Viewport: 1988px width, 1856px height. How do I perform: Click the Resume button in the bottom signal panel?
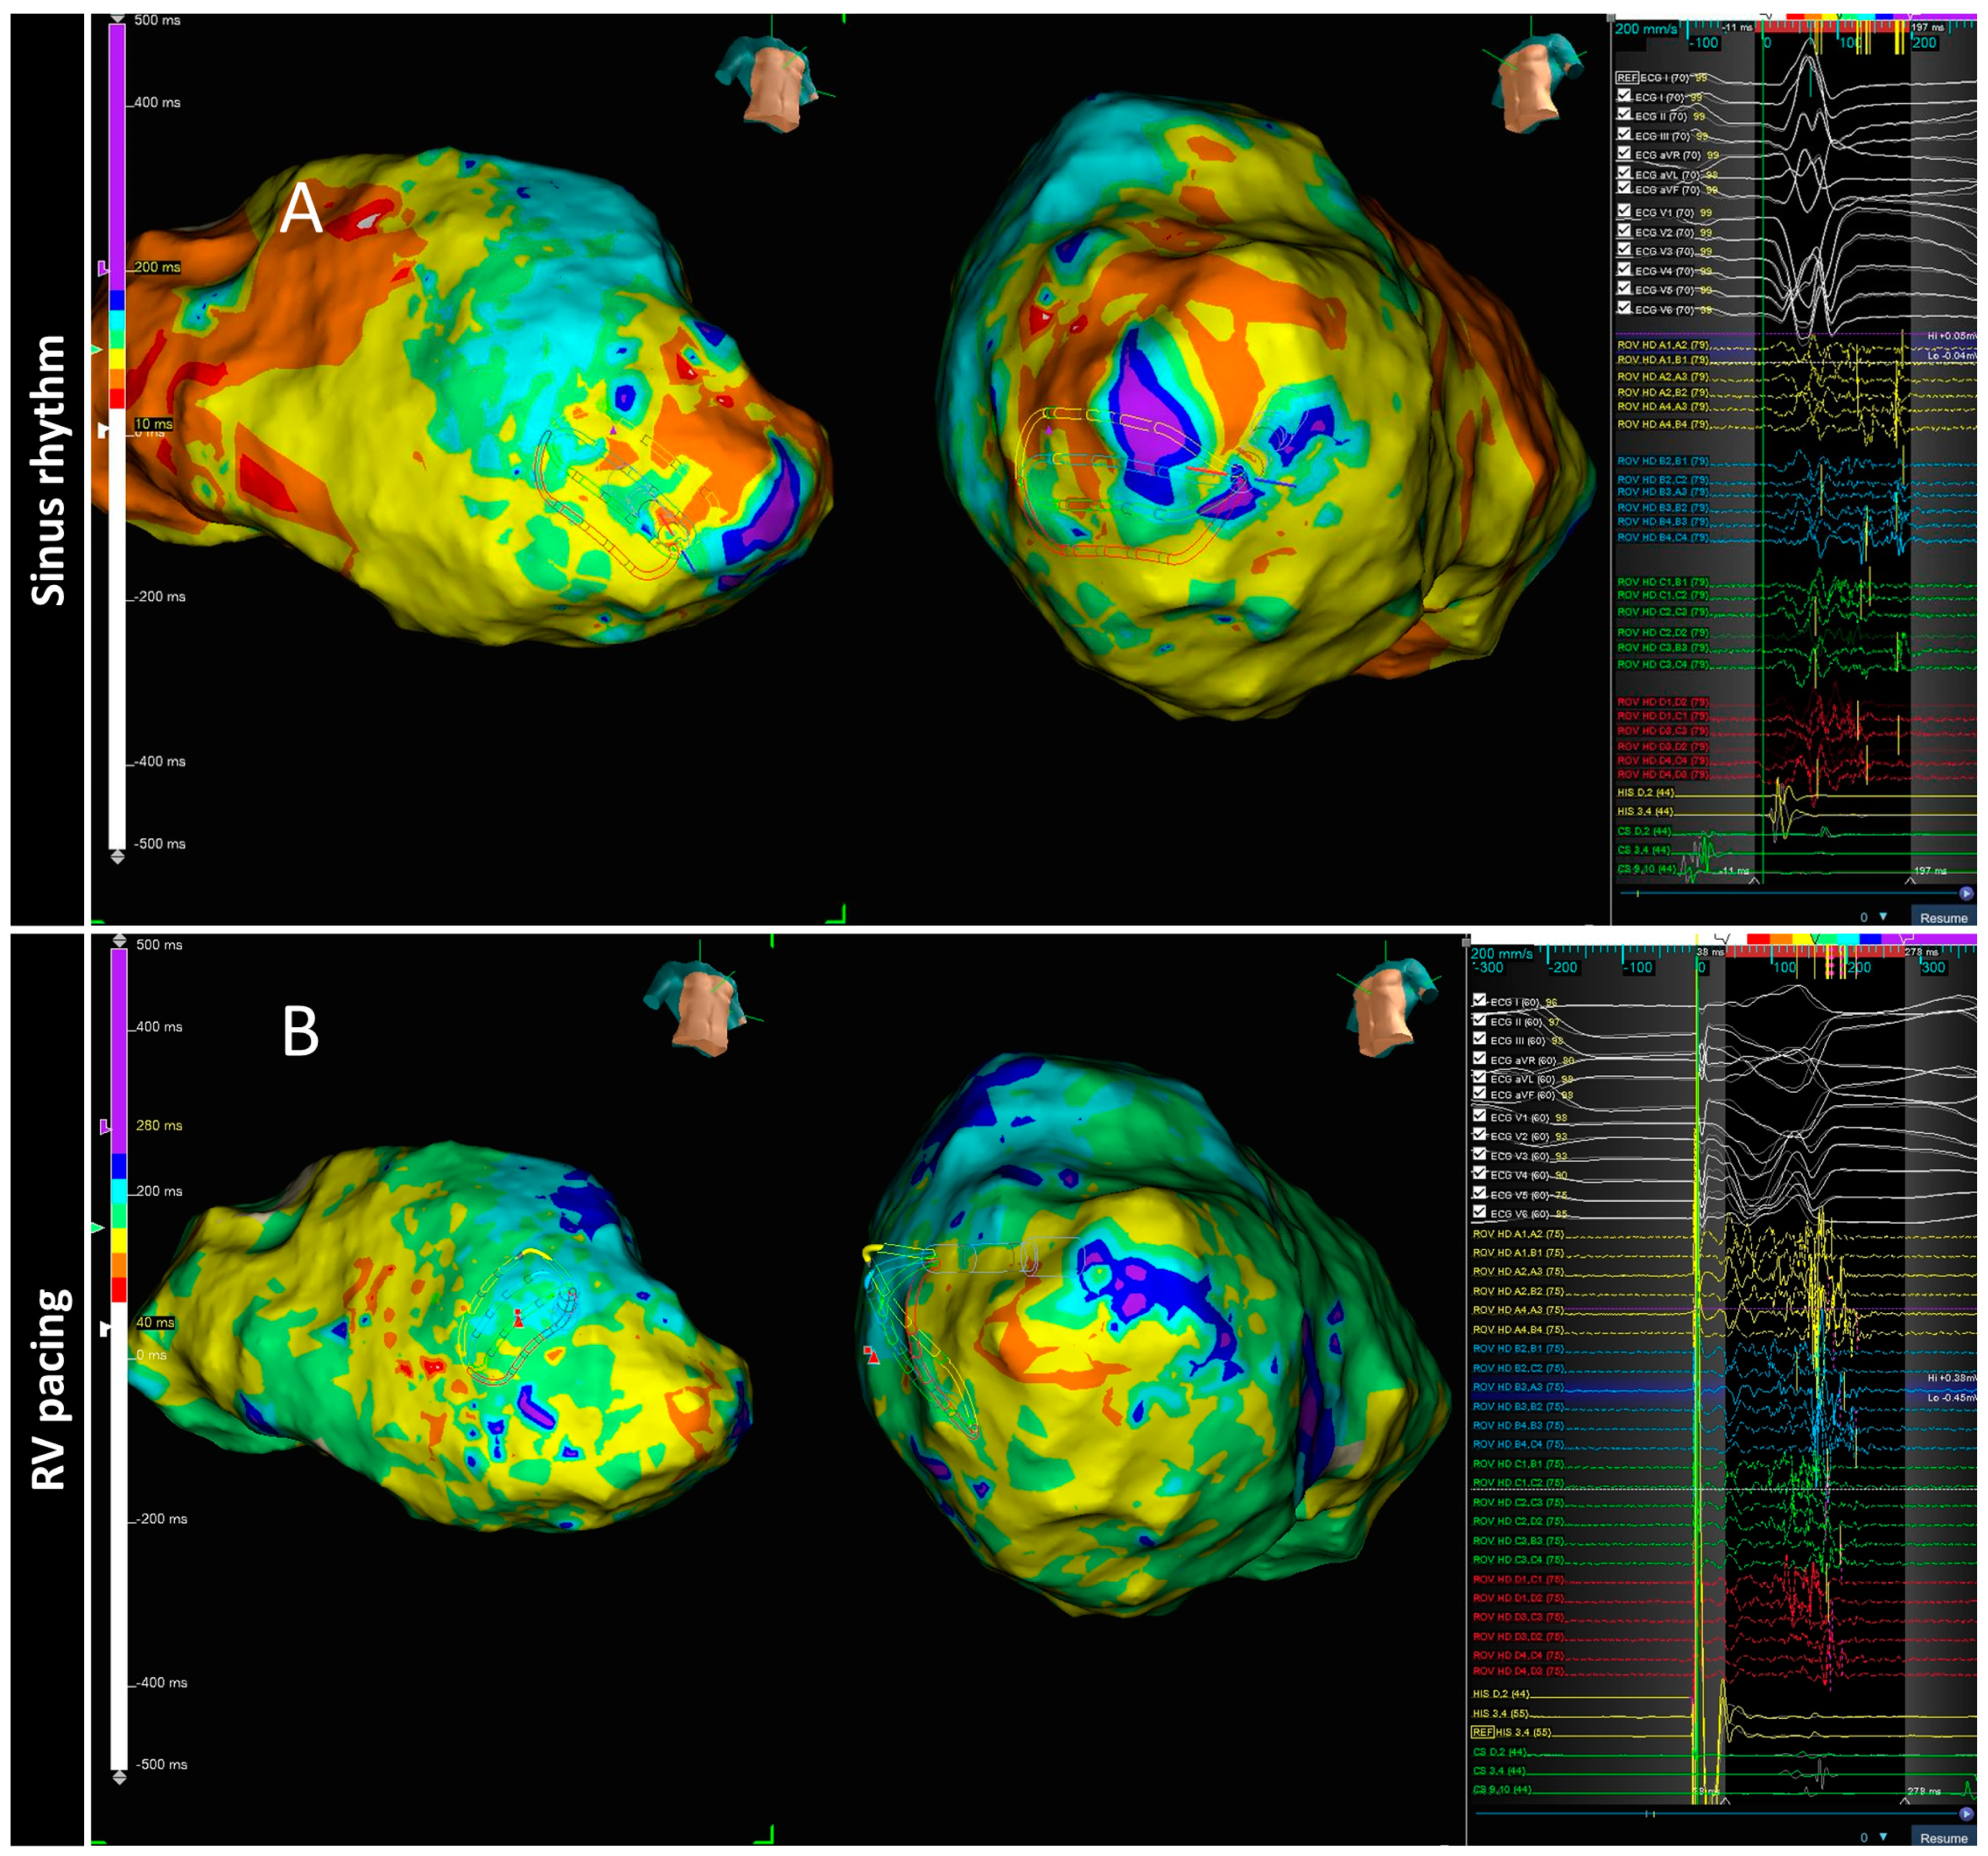(1943, 1838)
